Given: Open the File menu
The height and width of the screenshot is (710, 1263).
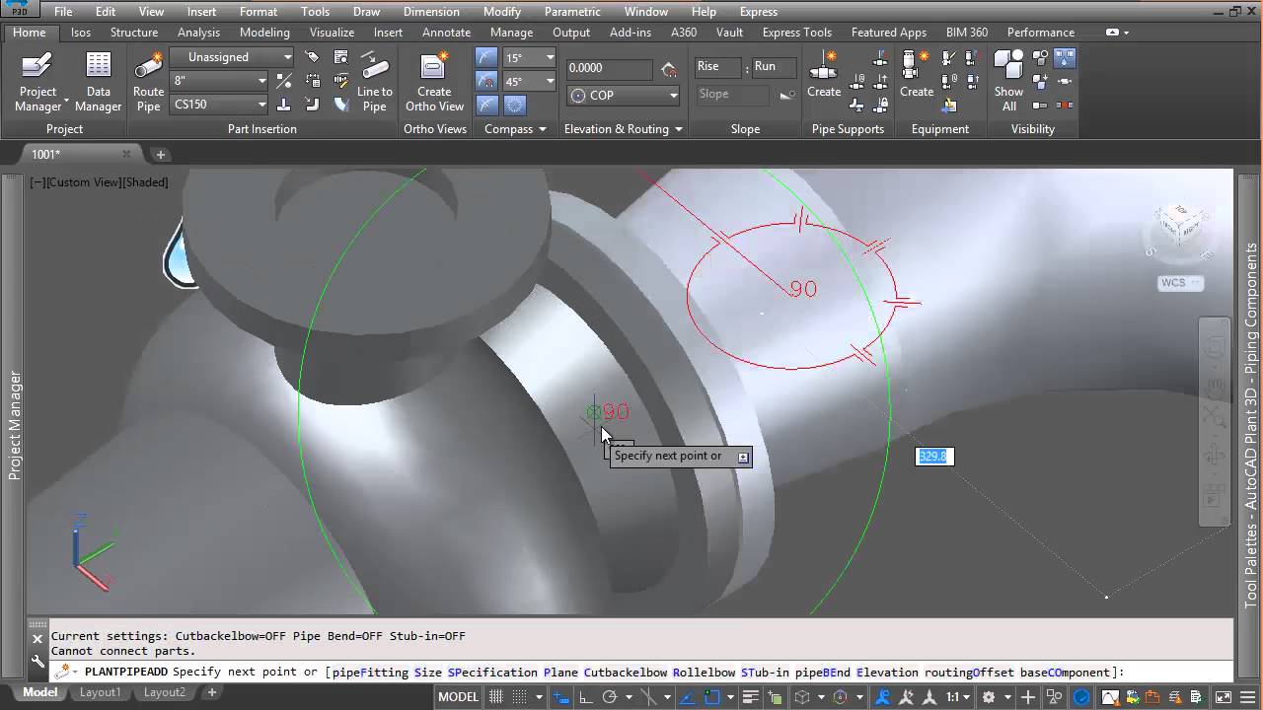Looking at the screenshot, I should click(63, 12).
